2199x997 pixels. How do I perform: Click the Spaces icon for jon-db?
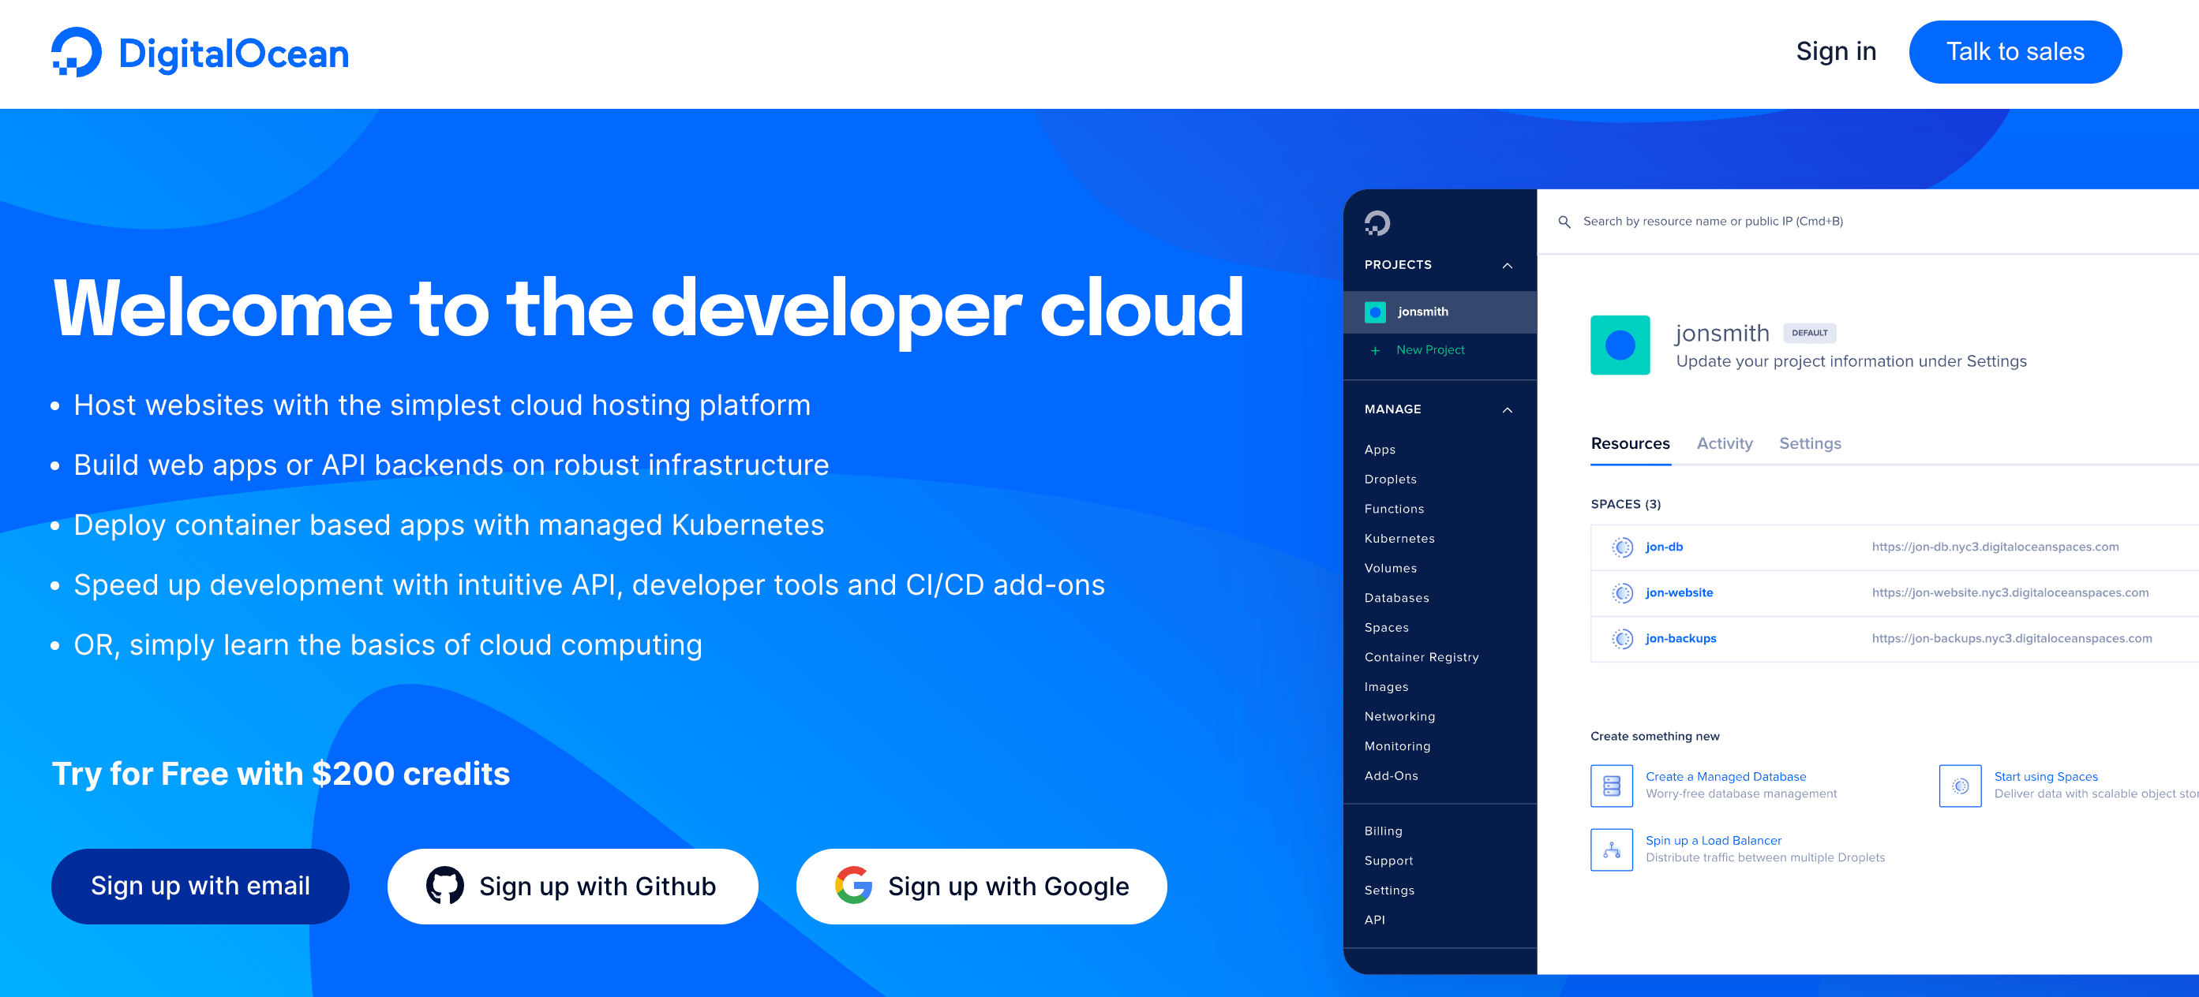point(1622,547)
